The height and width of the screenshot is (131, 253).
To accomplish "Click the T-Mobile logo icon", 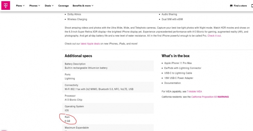I will (6, 6).
